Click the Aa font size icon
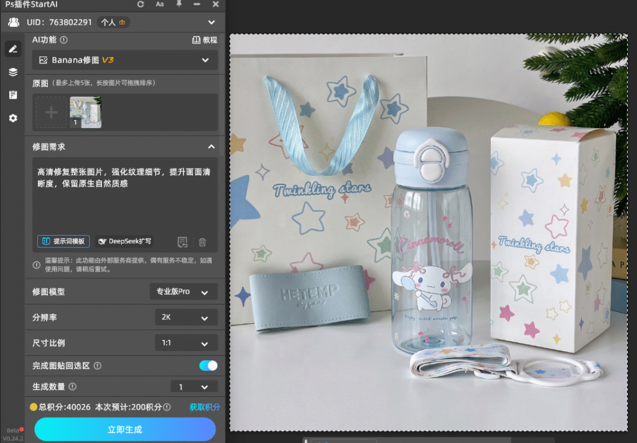 (160, 4)
